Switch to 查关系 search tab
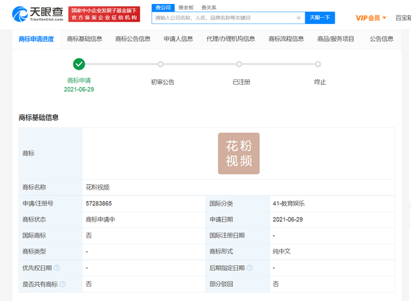411x301 pixels. (x=208, y=7)
